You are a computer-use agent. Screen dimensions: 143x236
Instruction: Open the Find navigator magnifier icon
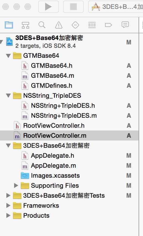42,25
